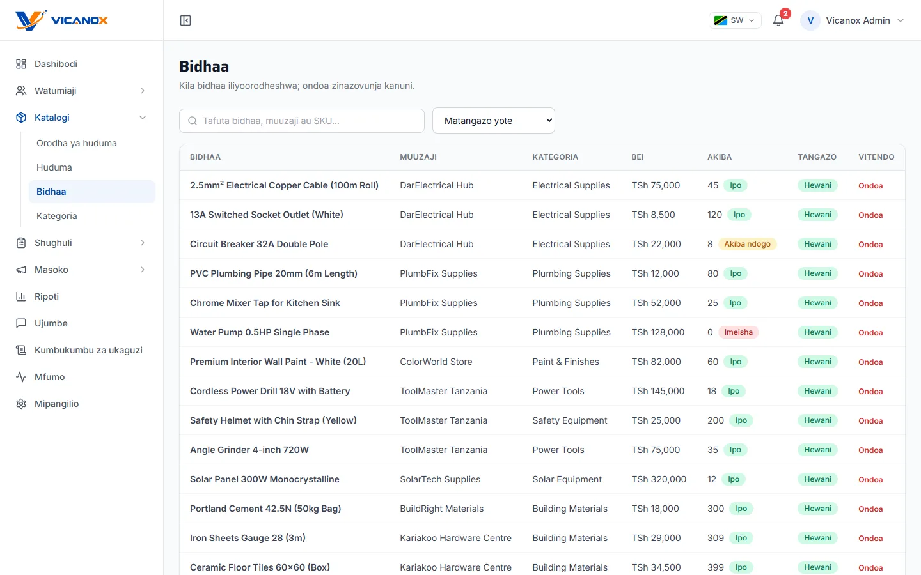The width and height of the screenshot is (921, 575).
Task: Click the Ripoti chart icon
Action: 21,296
